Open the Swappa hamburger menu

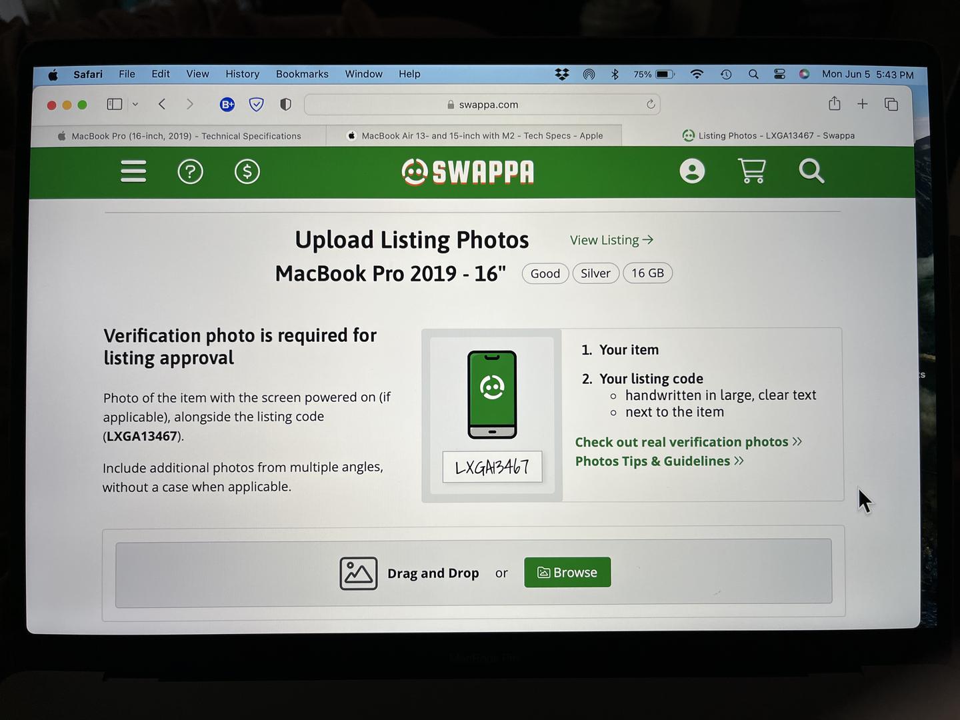pyautogui.click(x=133, y=171)
